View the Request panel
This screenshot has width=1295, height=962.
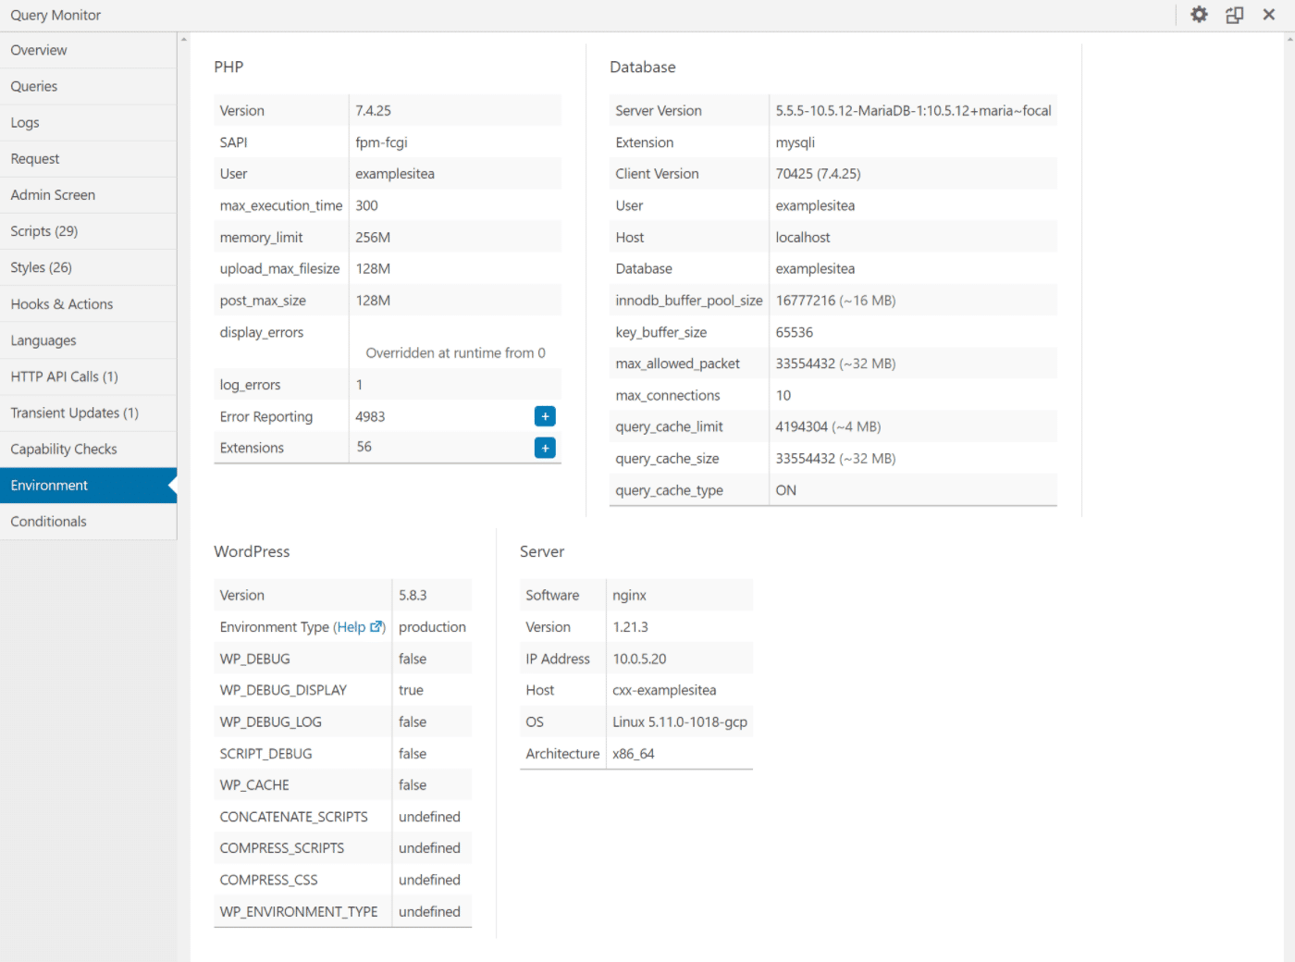[35, 158]
